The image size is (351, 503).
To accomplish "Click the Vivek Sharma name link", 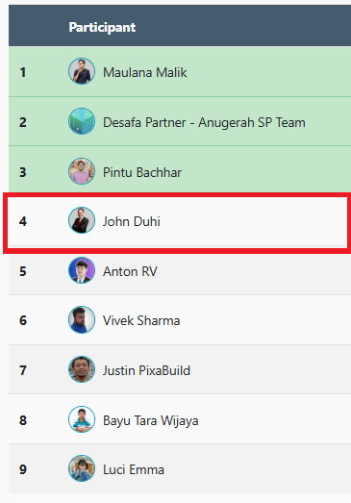I will click(x=141, y=321).
